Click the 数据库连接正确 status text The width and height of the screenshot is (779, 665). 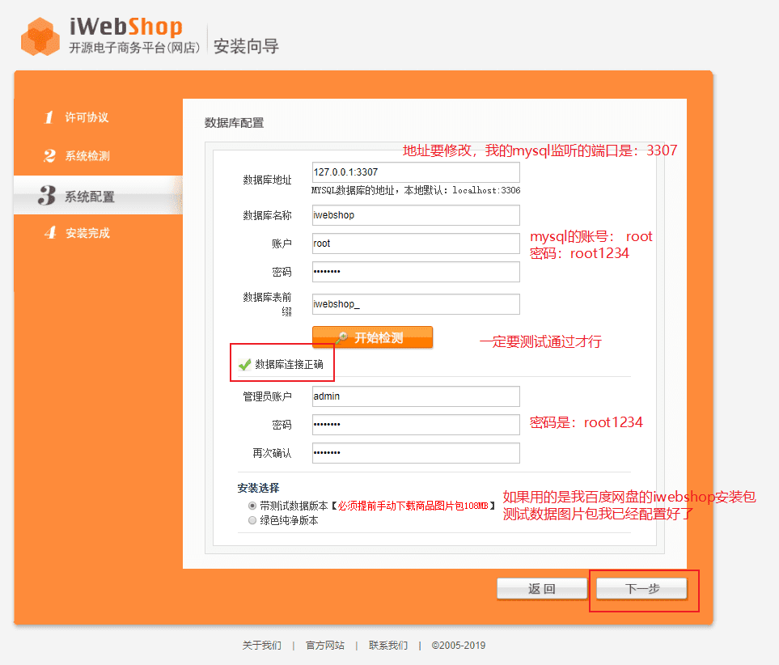click(289, 365)
